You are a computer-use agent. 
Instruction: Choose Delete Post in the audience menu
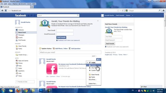(93, 83)
